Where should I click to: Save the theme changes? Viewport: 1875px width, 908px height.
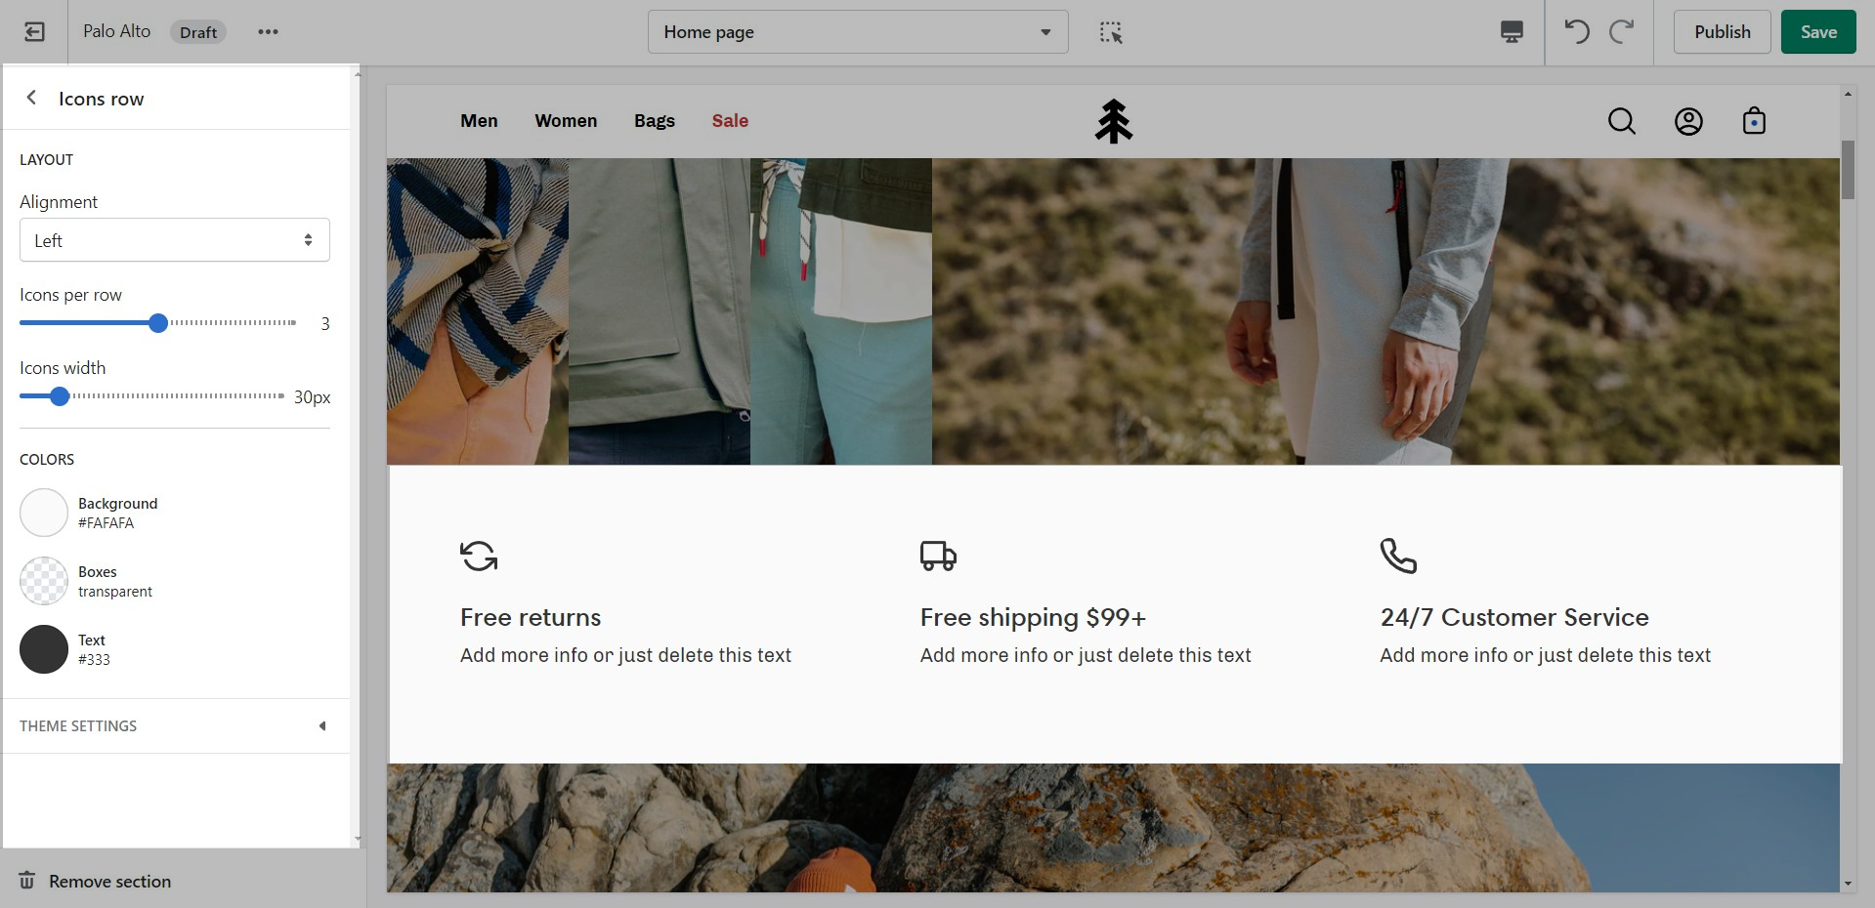(x=1817, y=32)
